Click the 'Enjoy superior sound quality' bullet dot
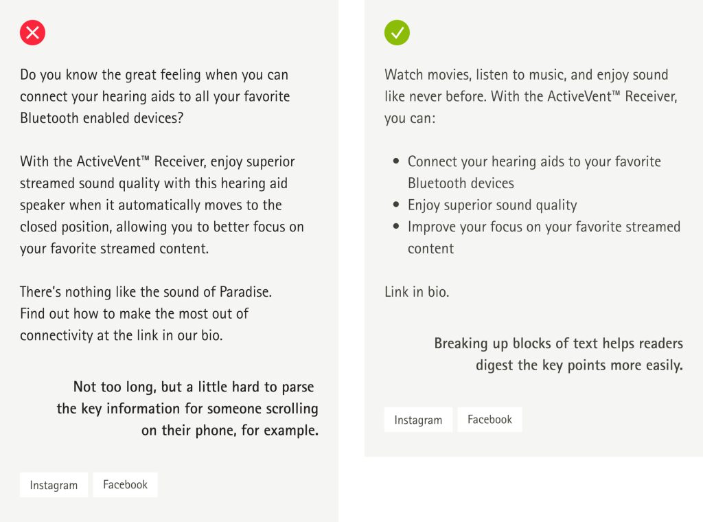703x522 pixels. click(x=396, y=205)
